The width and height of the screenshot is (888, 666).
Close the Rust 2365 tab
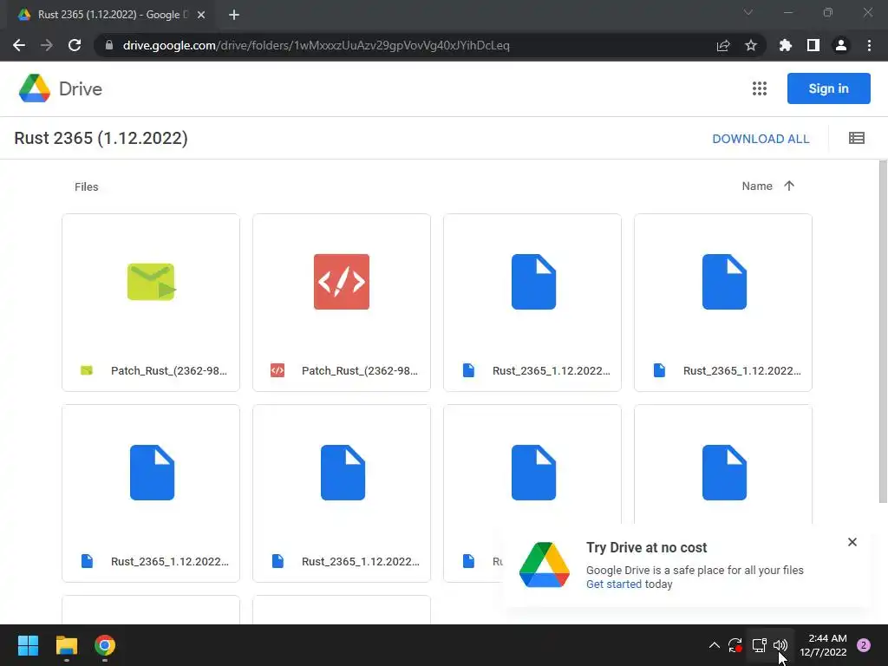click(201, 15)
